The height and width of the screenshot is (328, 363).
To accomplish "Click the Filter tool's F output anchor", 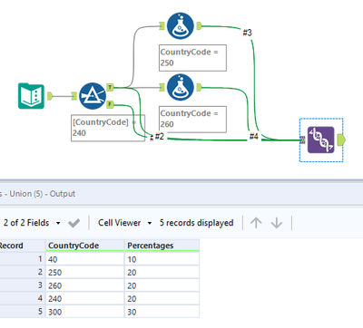I will (x=110, y=104).
